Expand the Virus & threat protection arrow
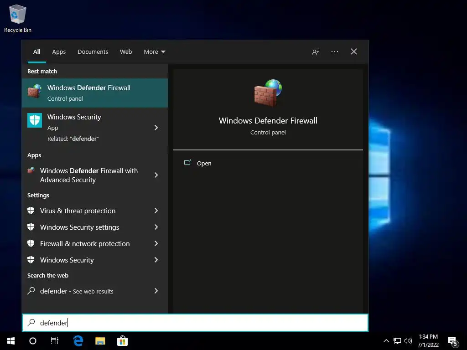This screenshot has height=350, width=467. pyautogui.click(x=156, y=211)
